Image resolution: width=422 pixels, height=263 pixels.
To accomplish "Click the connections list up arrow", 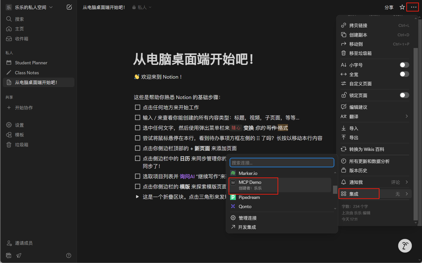I will (335, 173).
